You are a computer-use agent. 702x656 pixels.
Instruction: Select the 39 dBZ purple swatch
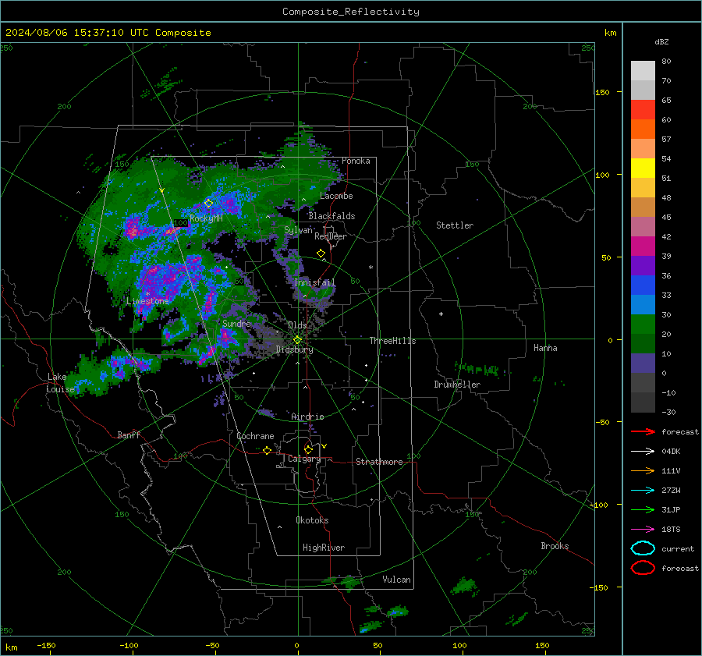(643, 265)
